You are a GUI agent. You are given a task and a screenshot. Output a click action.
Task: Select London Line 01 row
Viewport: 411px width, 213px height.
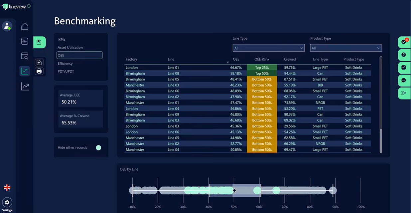tap(247, 68)
